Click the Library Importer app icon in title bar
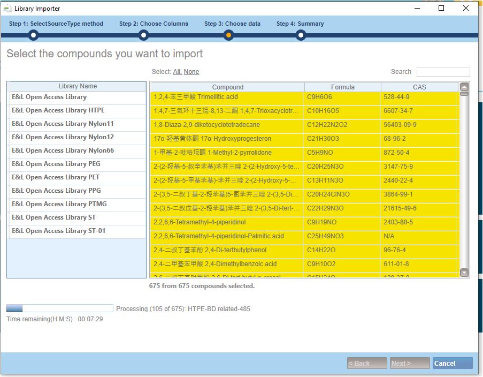483x377 pixels. click(x=7, y=9)
